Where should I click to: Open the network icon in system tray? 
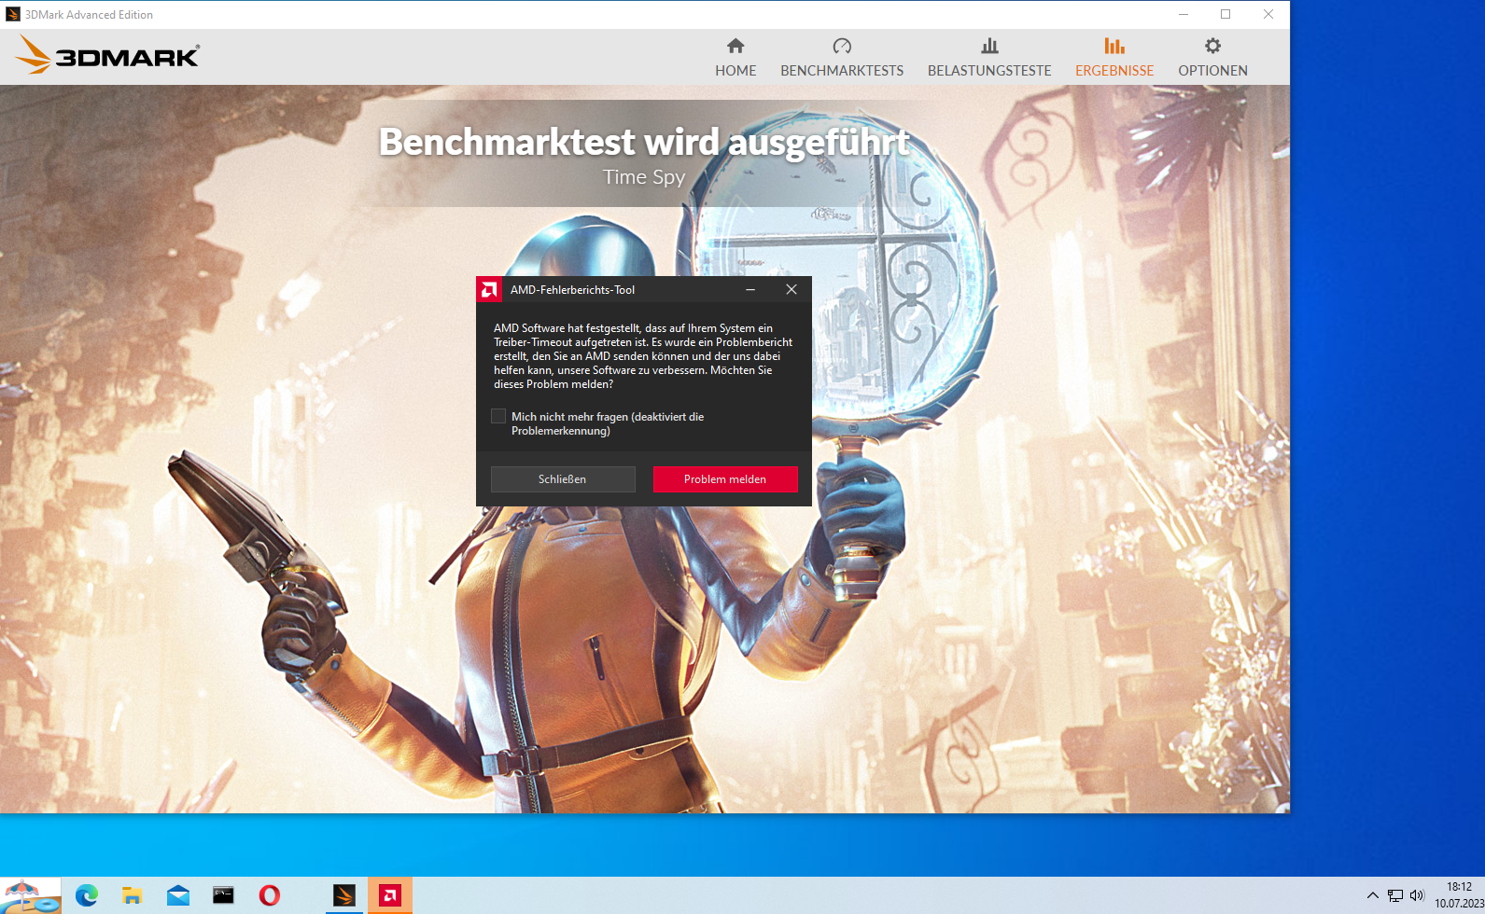1394,895
